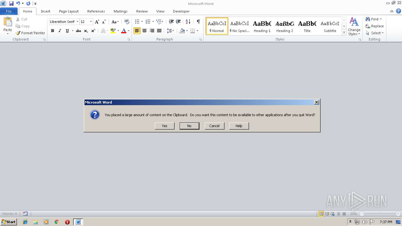Screen dimensions: 402x226
Task: Select Center alignment
Action: click(144, 31)
